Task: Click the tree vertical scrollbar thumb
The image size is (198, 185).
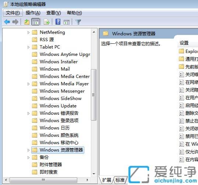Action: coord(94,95)
